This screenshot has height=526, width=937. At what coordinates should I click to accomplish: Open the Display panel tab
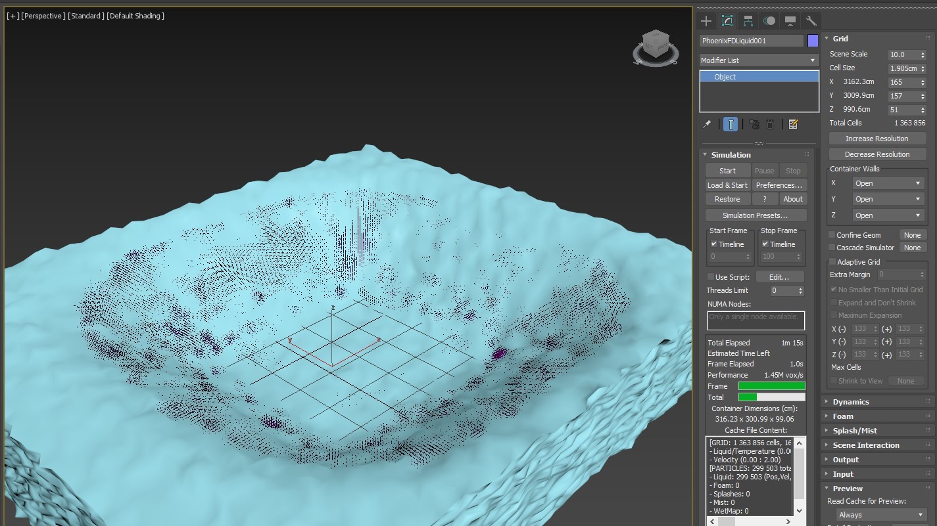790,20
